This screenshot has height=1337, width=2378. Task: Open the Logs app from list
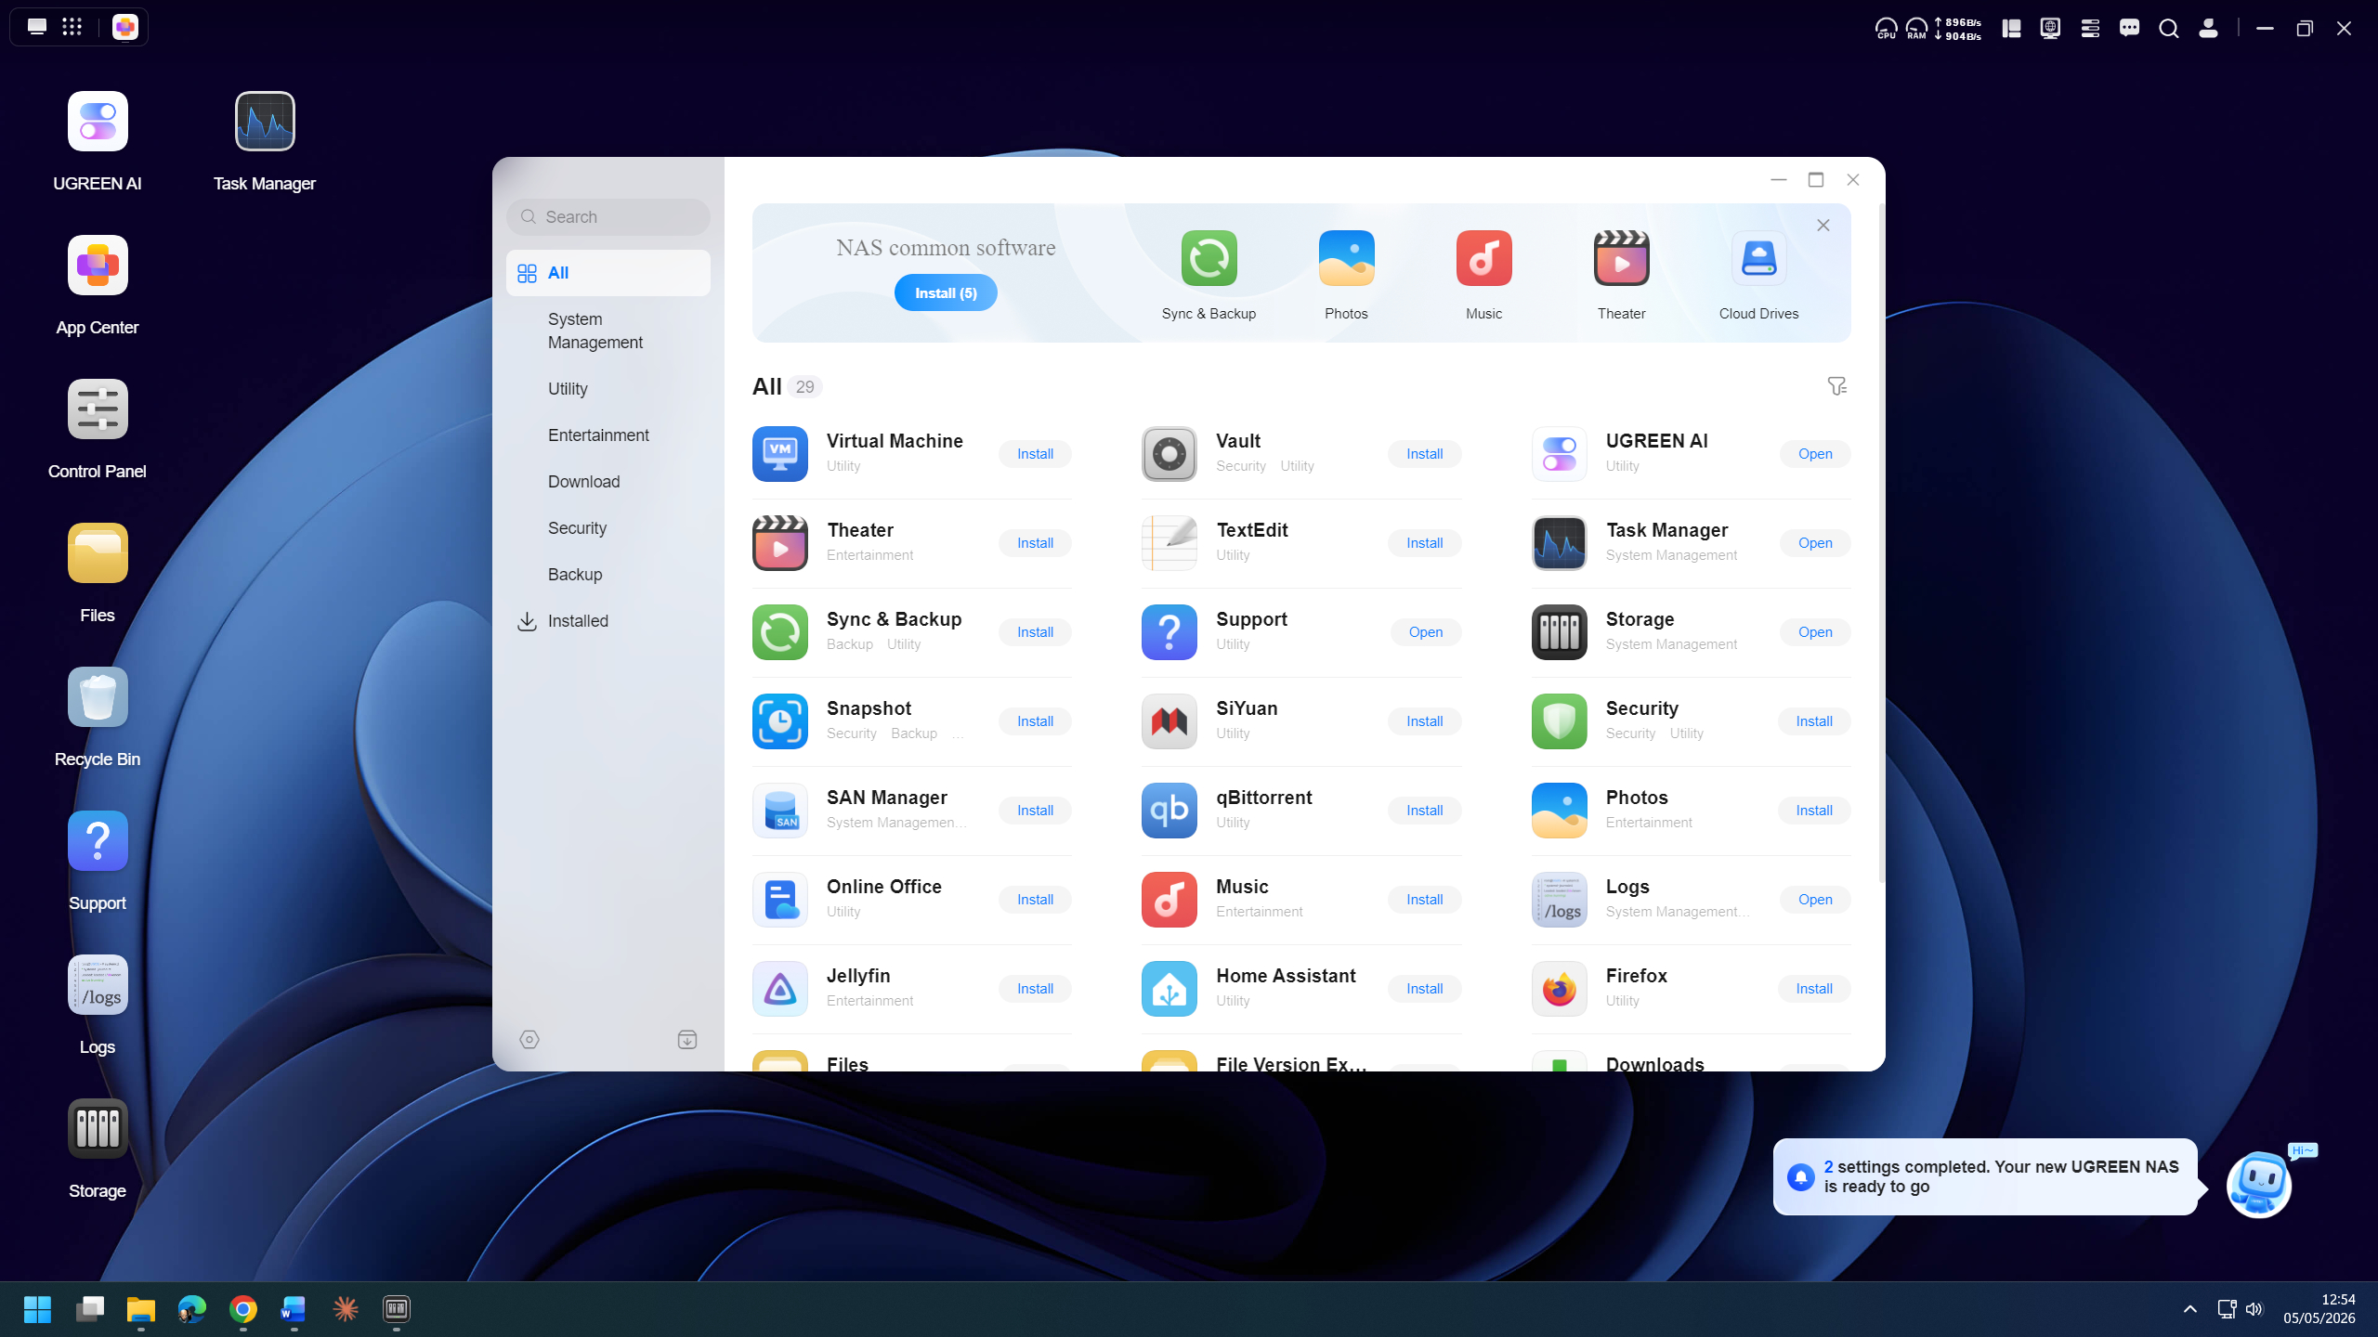tap(1815, 900)
